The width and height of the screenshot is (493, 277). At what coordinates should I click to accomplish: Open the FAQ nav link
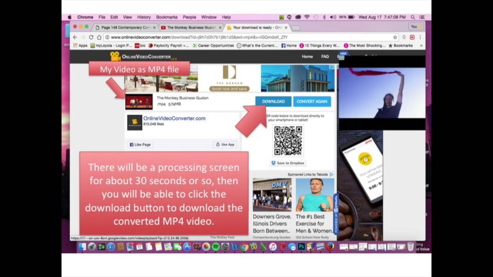(325, 57)
